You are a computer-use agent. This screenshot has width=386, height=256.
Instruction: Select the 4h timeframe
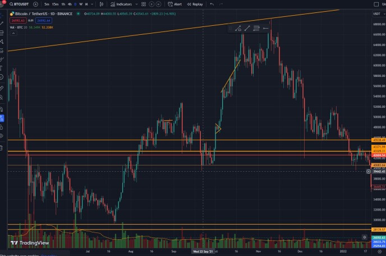click(x=70, y=4)
